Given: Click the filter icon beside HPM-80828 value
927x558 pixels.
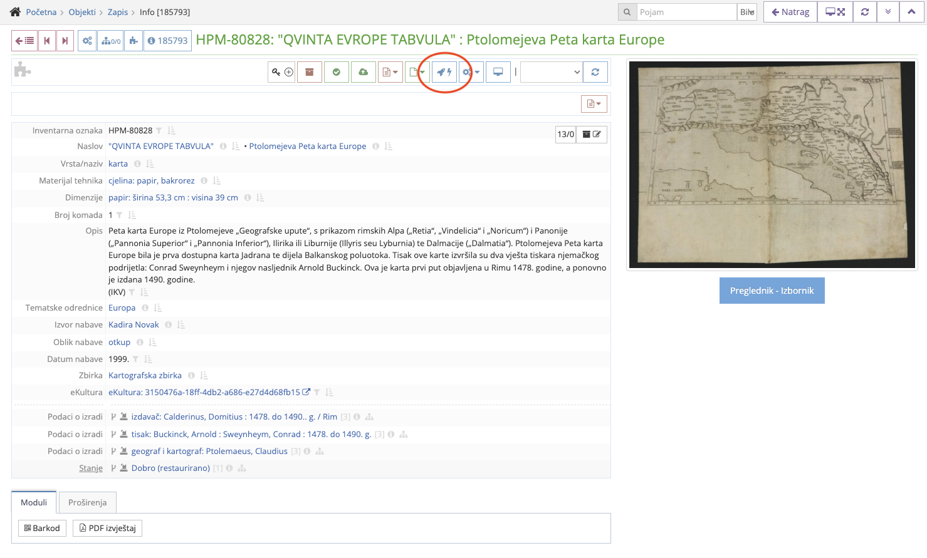Looking at the screenshot, I should coord(159,131).
